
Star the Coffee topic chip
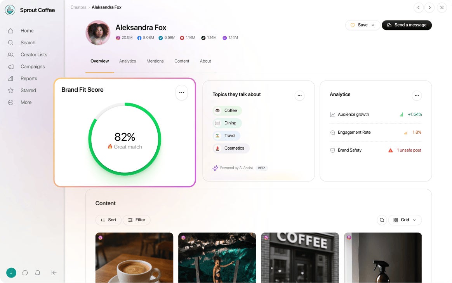227,110
